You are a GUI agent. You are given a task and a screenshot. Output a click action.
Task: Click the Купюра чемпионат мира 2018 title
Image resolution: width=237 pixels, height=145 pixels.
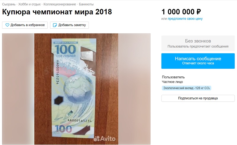tap(57, 12)
